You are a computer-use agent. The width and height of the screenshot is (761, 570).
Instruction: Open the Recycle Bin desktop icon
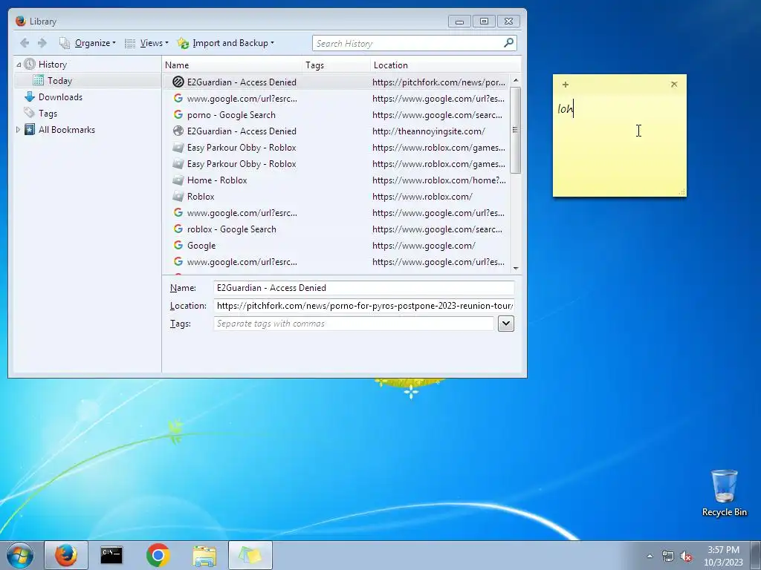724,493
